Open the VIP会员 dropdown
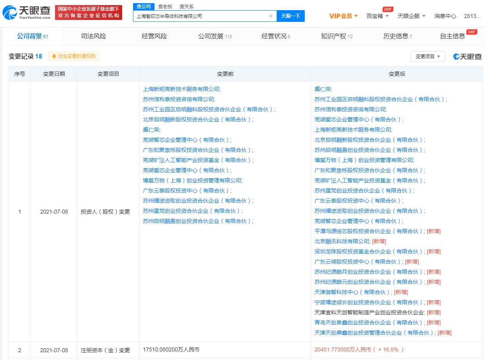This screenshot has height=360, width=485. [343, 16]
